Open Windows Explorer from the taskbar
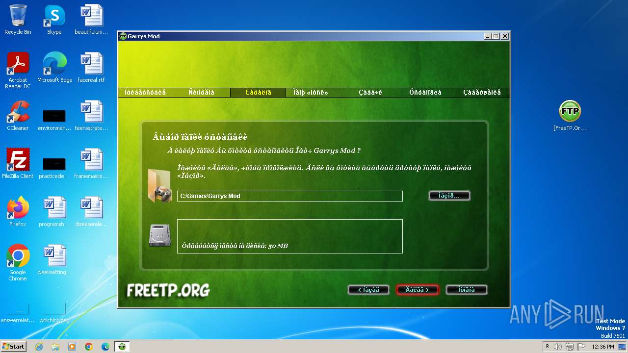Image resolution: width=628 pixels, height=353 pixels. click(x=55, y=347)
